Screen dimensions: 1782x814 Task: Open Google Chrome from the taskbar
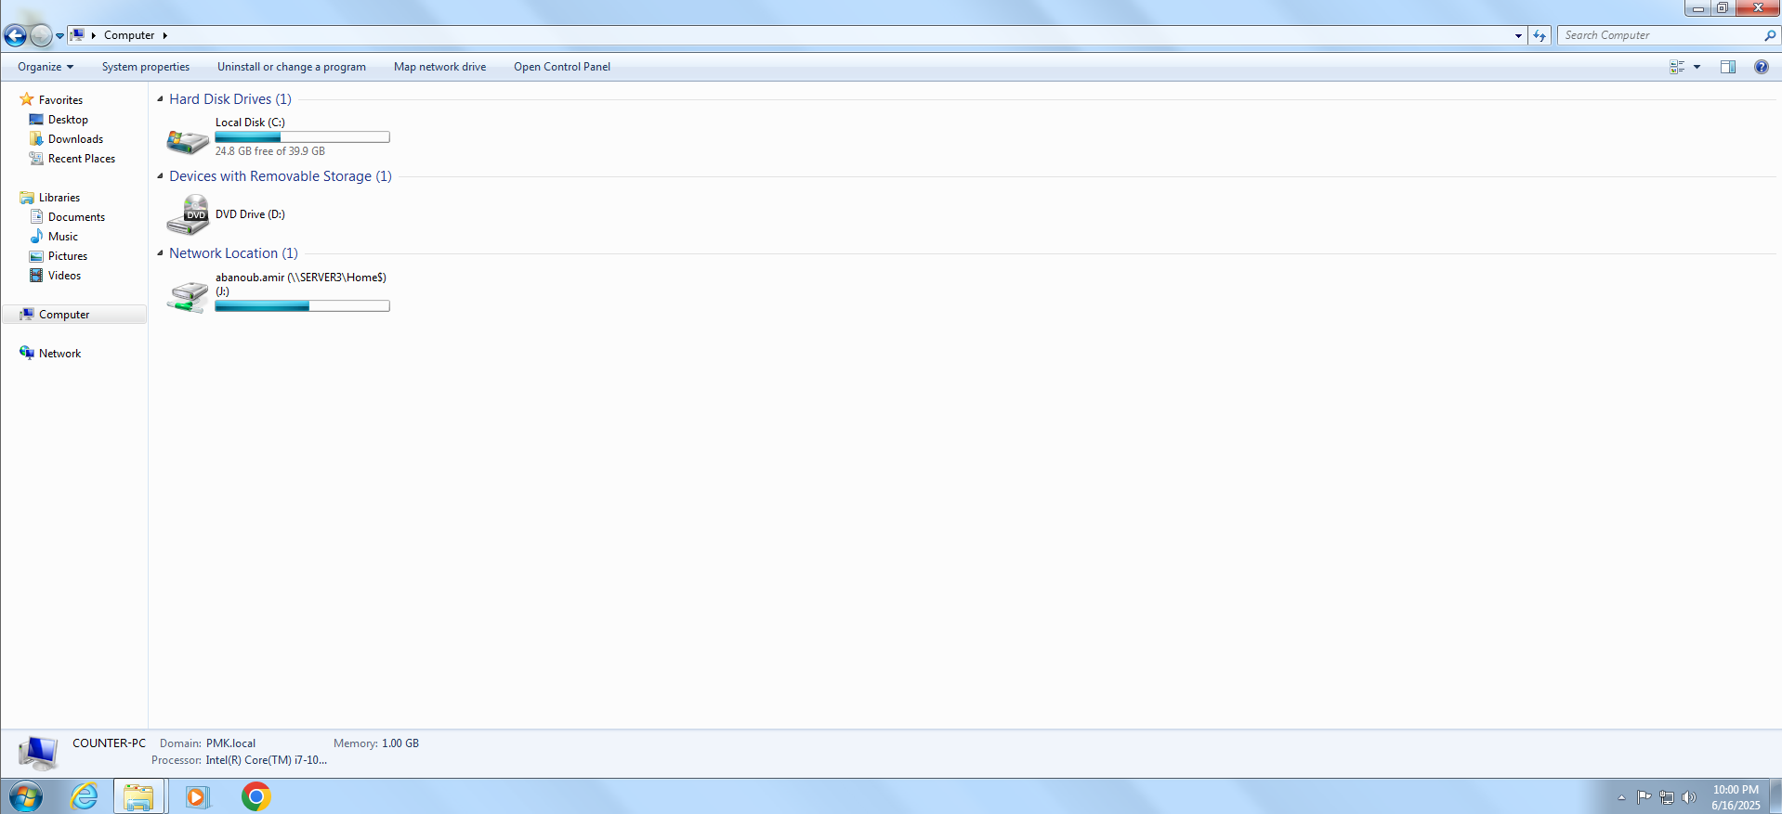tap(256, 796)
